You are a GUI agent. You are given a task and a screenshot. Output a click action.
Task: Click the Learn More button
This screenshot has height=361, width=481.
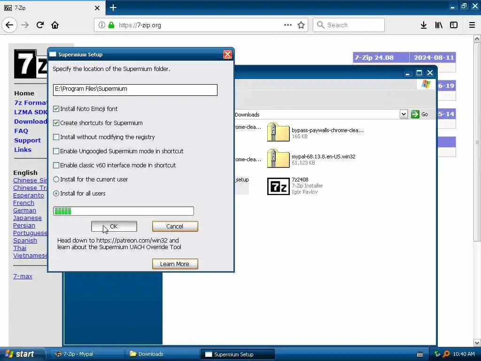click(x=175, y=264)
